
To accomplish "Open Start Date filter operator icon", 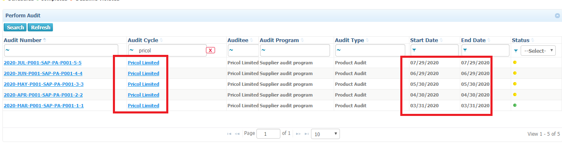I will tap(414, 50).
